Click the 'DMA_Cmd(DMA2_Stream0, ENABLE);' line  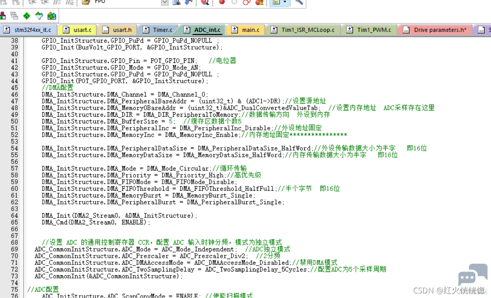[x=96, y=222]
